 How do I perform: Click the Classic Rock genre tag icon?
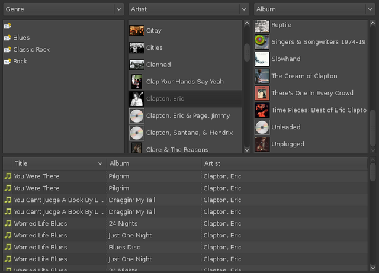pos(8,49)
